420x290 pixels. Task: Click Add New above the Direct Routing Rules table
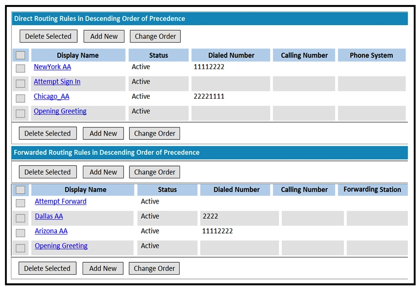[104, 36]
